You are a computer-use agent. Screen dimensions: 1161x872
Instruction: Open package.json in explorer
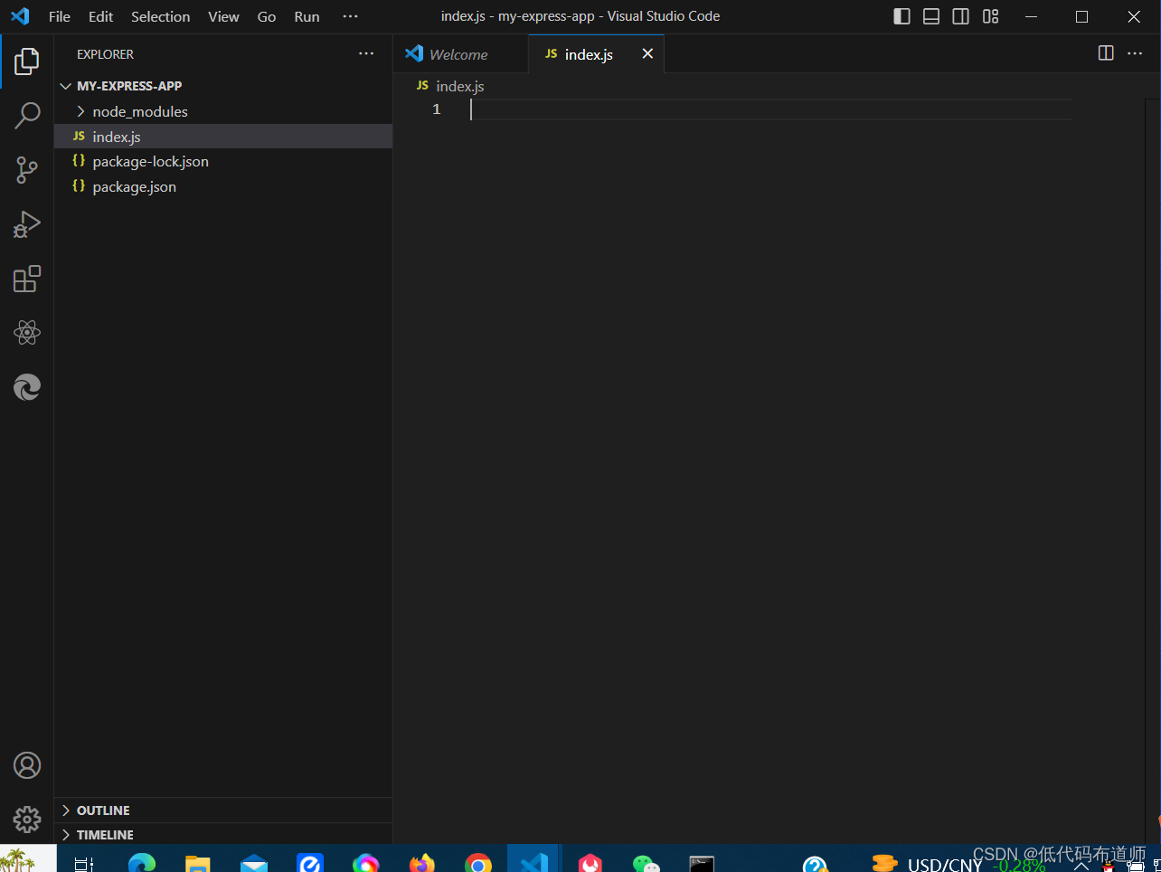coord(223,186)
